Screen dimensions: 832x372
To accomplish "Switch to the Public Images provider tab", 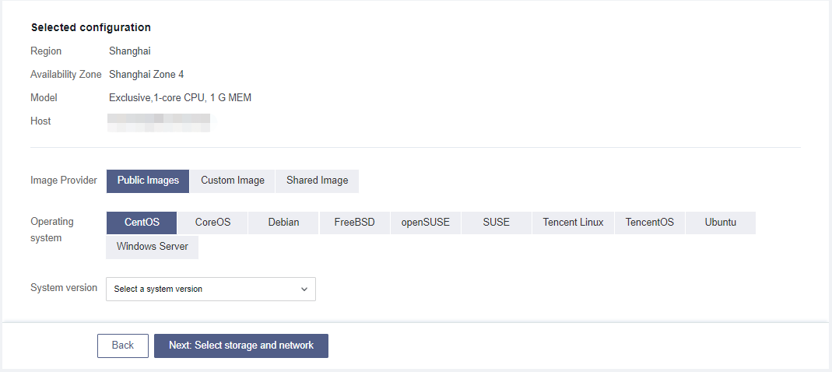I will (148, 181).
